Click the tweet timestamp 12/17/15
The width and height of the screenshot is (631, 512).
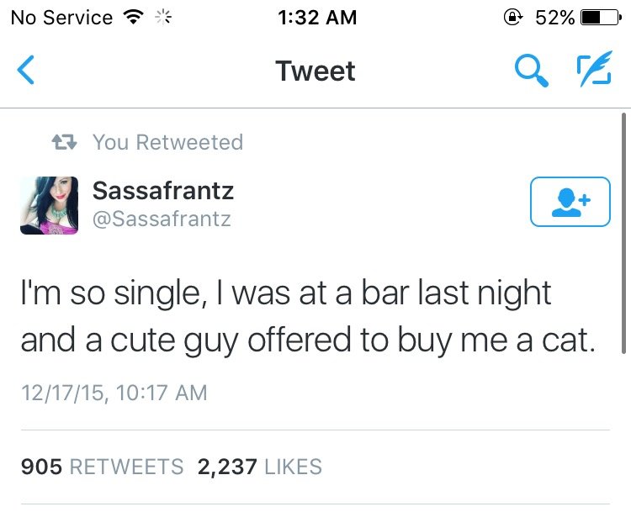114,393
